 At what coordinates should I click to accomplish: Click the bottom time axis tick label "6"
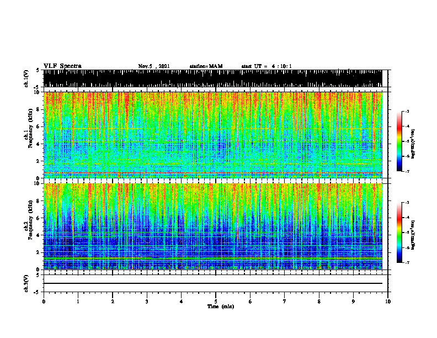tap(251, 302)
